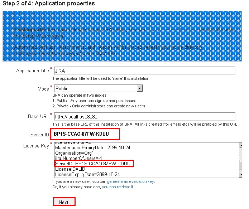Click the 'Automated backups, attachments, and indexes' text
This screenshot has height=209, width=249.
tap(108, 47)
